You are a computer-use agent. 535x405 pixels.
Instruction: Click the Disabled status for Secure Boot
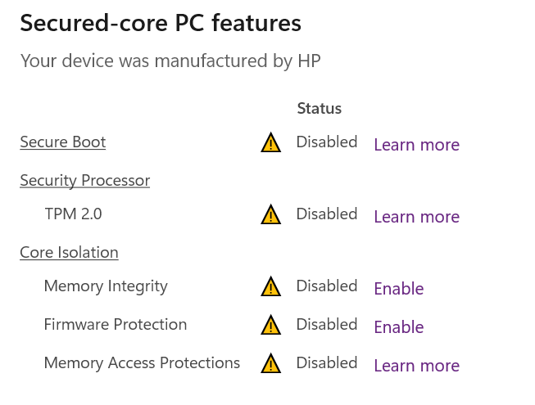coord(327,142)
